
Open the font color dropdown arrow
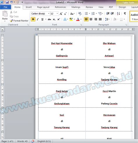point(81,19)
